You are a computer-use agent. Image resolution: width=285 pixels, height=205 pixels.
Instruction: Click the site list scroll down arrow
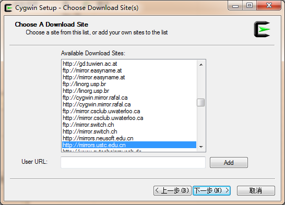(x=201, y=147)
